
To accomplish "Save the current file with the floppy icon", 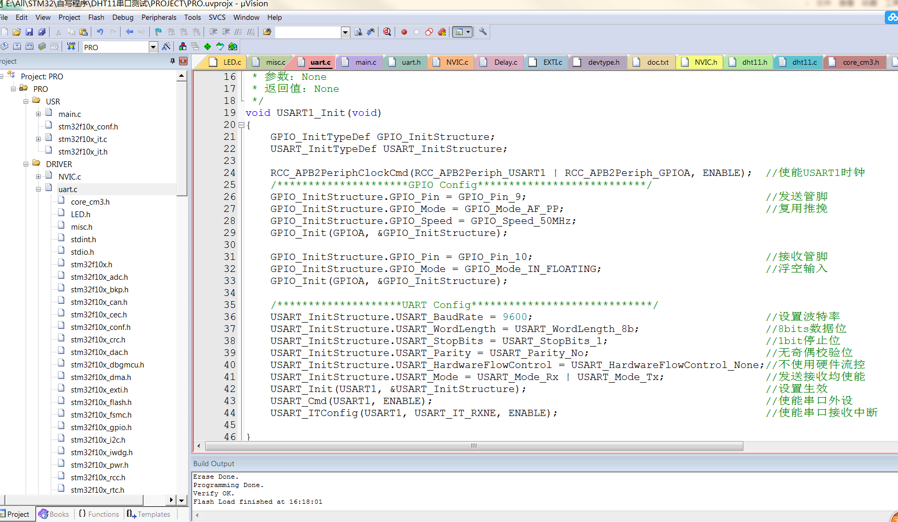I will pyautogui.click(x=29, y=32).
